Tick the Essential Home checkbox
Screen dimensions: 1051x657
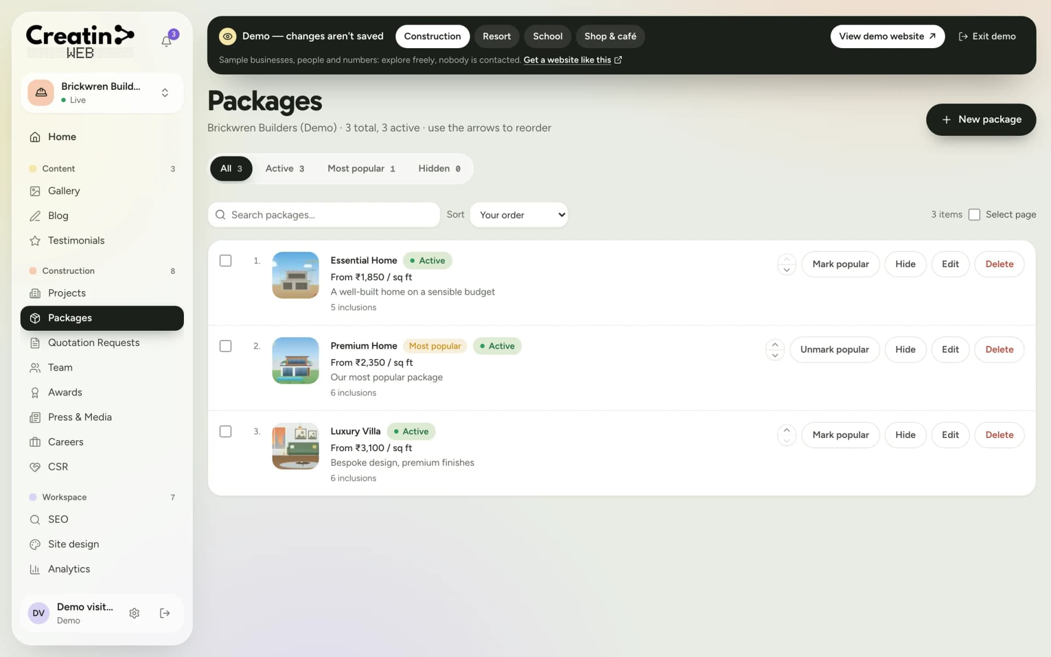pyautogui.click(x=226, y=261)
